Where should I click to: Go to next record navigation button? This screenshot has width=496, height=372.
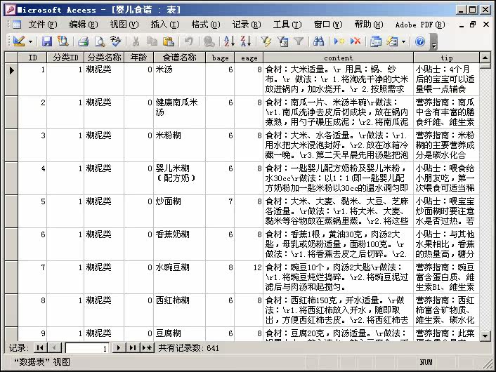(x=118, y=347)
